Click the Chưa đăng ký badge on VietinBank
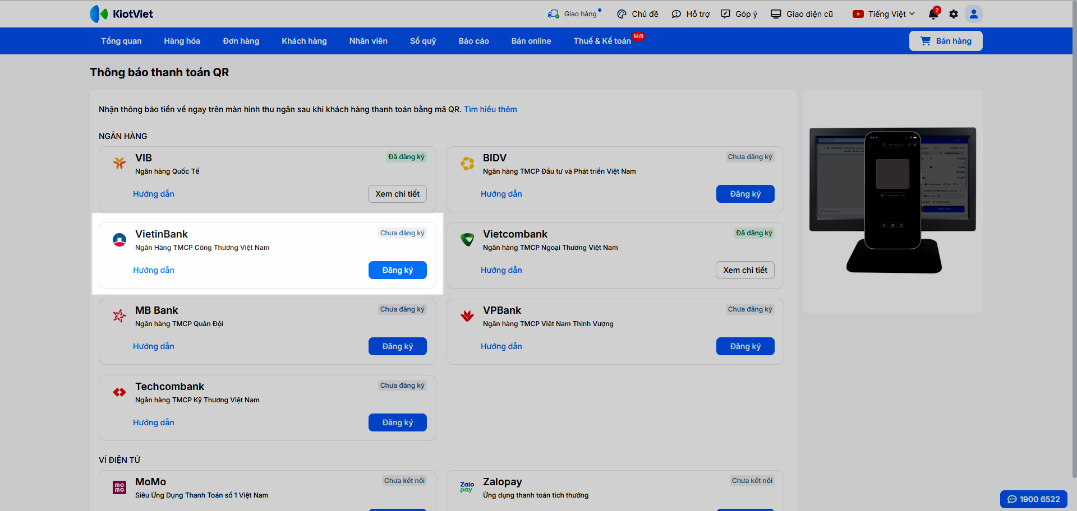The height and width of the screenshot is (511, 1077). point(402,233)
